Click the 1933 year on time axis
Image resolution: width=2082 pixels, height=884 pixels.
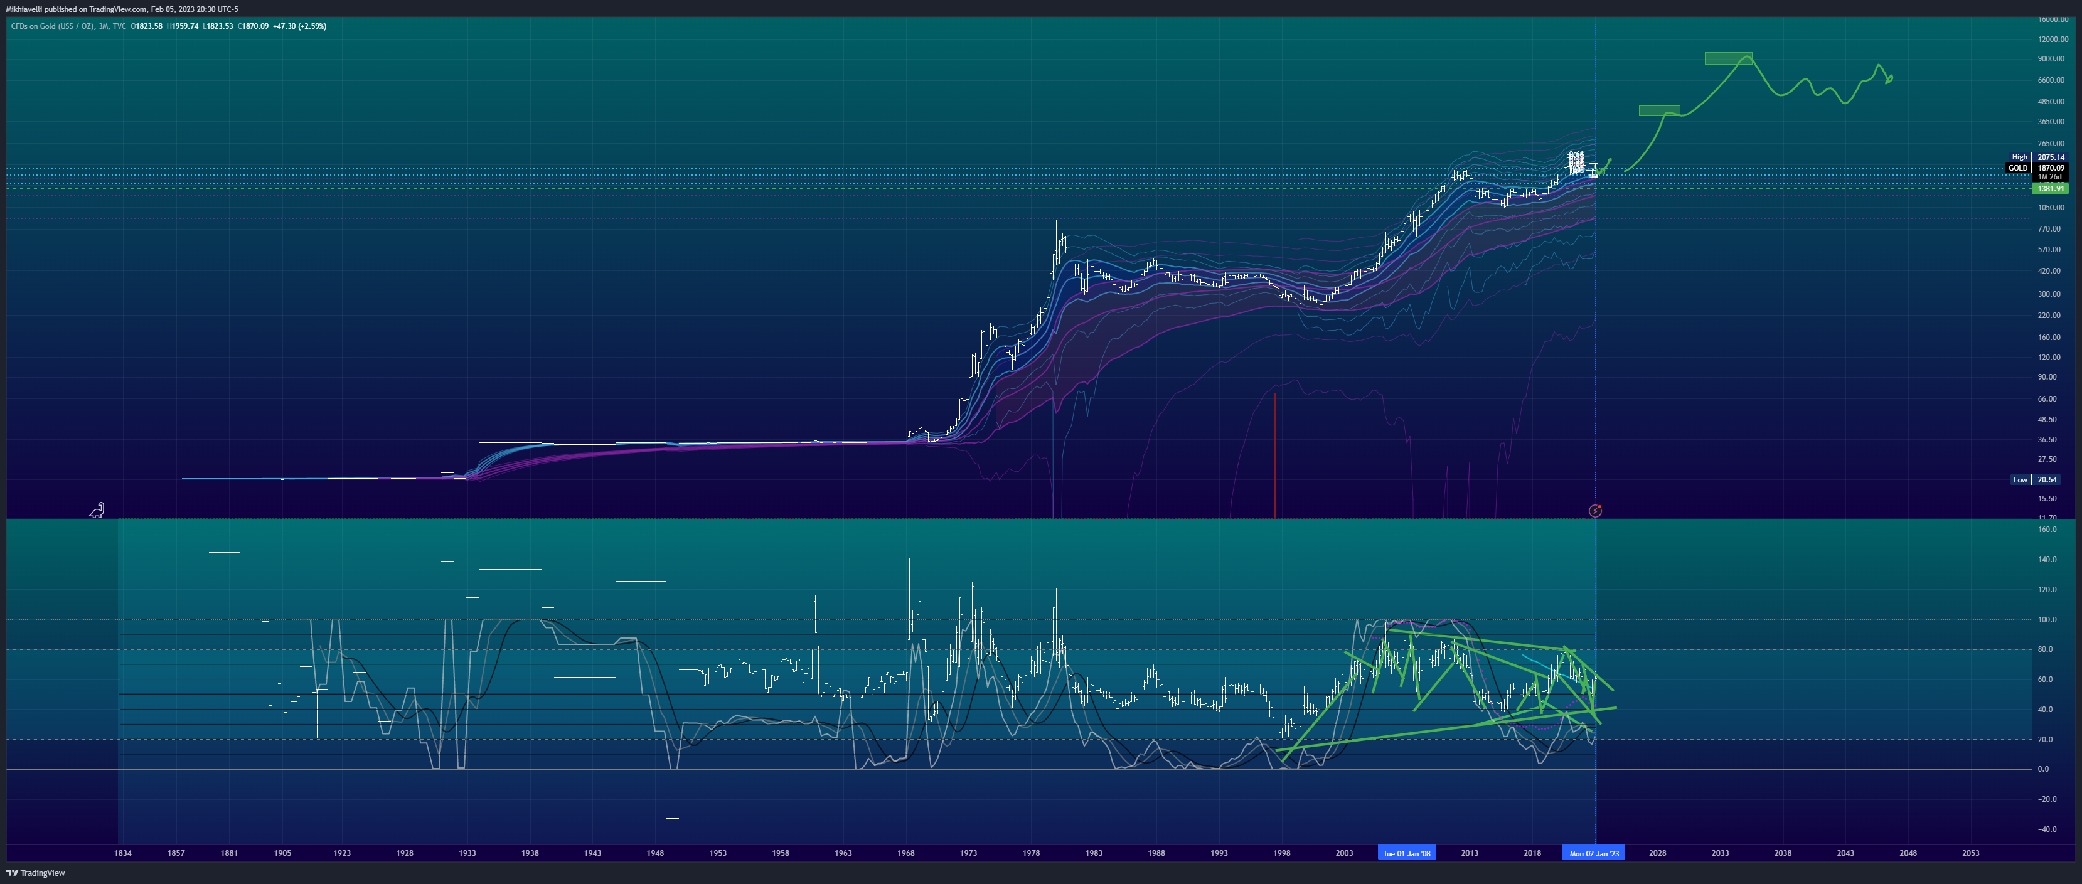(x=467, y=853)
